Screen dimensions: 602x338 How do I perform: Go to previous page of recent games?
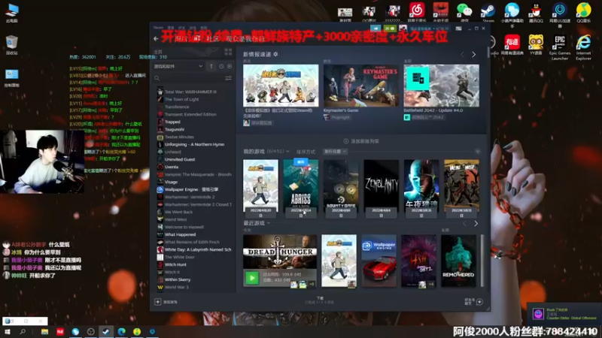point(464,223)
